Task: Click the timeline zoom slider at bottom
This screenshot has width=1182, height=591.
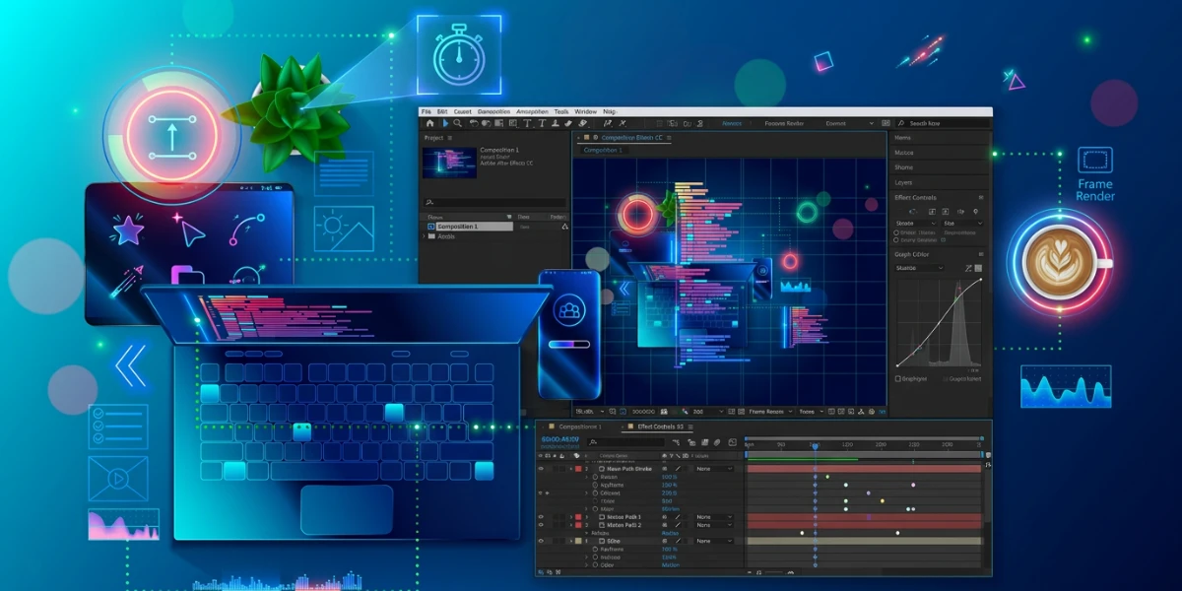Action: click(774, 572)
